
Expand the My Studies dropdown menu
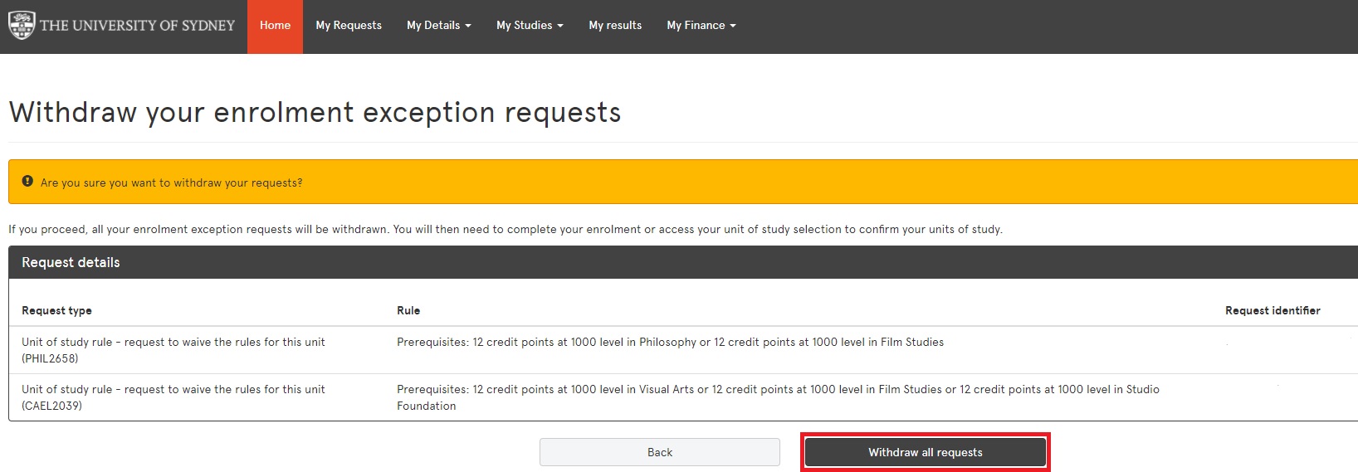(x=530, y=26)
